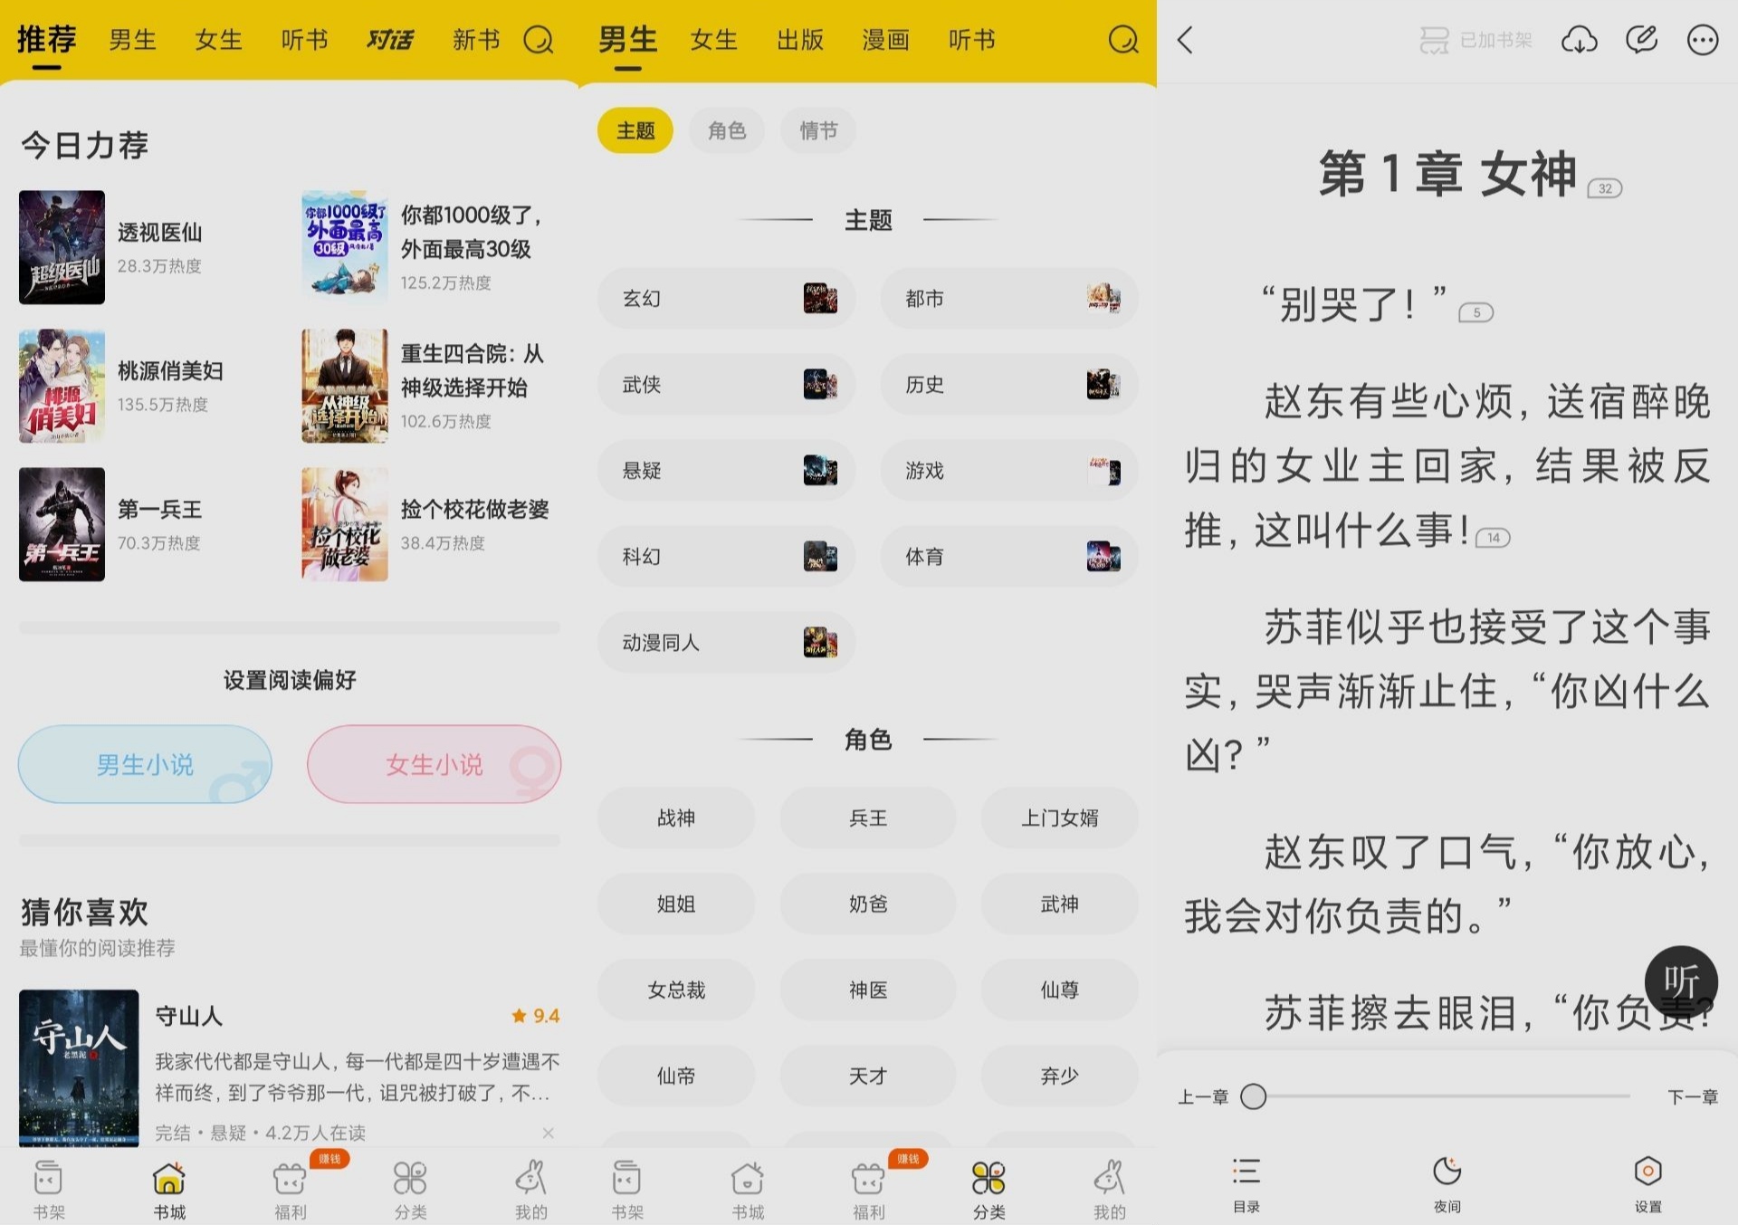Go to previous chapter with 上一章
This screenshot has height=1225, width=1738.
click(1203, 1096)
